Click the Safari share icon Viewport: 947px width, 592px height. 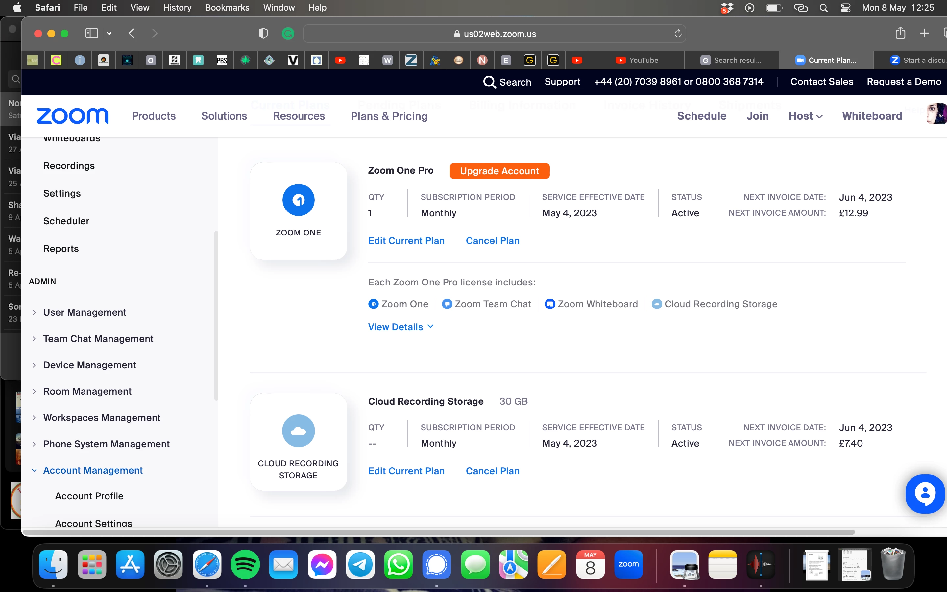point(900,33)
